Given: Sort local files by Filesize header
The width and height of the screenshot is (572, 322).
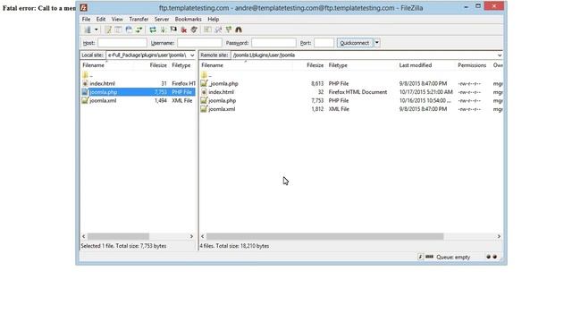Looking at the screenshot, I should 158,65.
